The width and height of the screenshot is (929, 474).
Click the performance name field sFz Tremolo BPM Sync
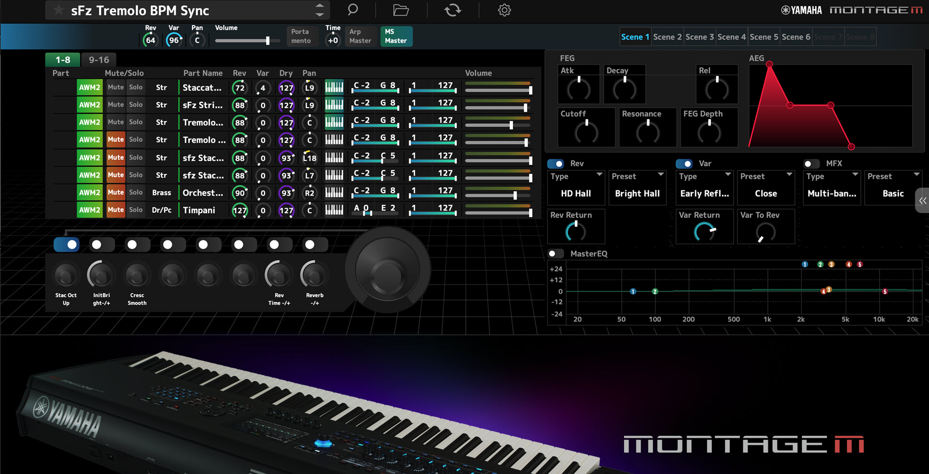click(140, 10)
